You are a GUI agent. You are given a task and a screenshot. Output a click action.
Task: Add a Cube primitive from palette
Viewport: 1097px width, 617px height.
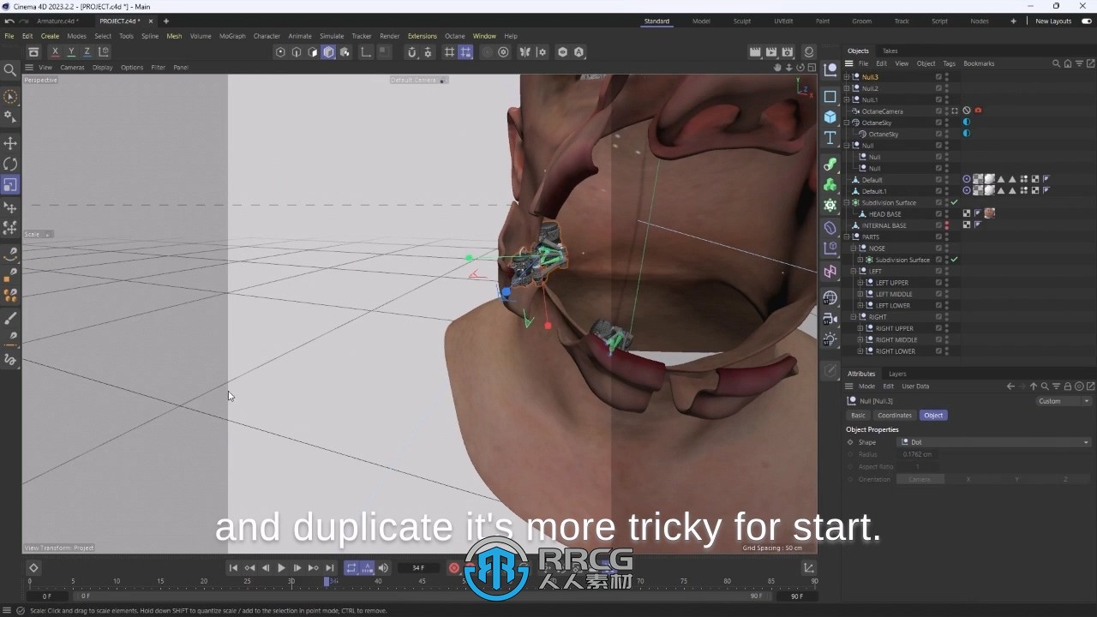pyautogui.click(x=830, y=117)
